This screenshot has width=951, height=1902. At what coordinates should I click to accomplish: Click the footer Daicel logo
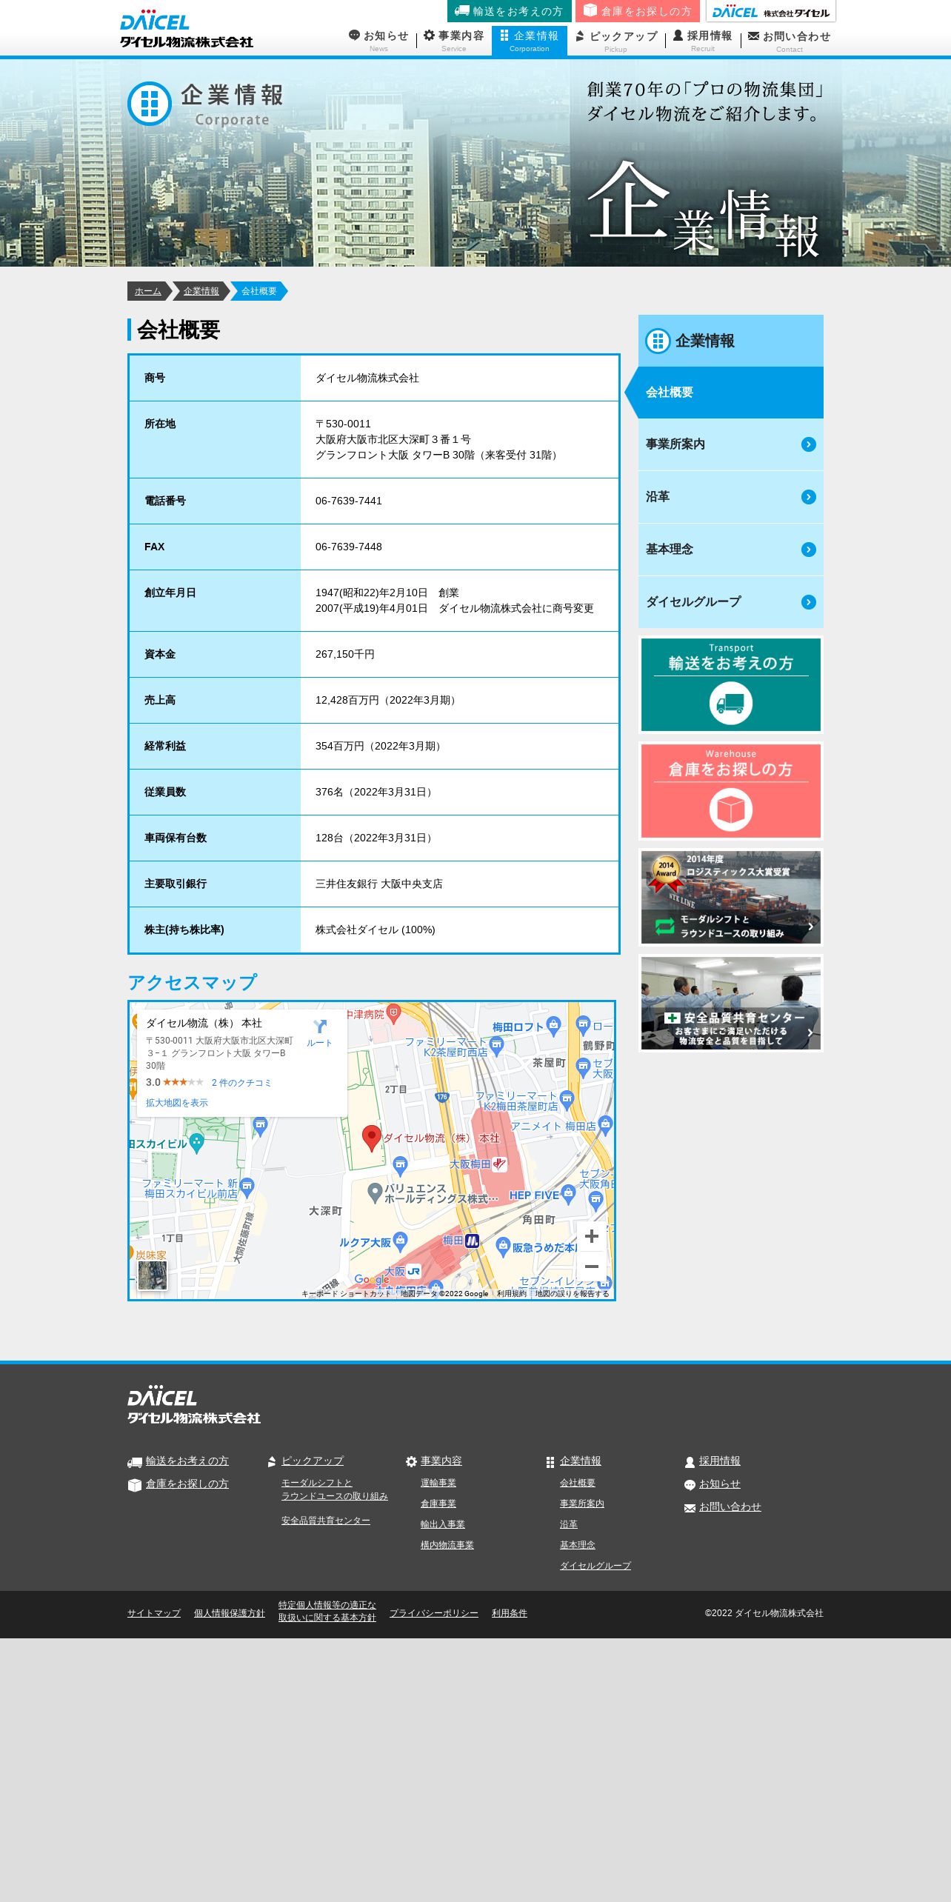pos(194,1404)
